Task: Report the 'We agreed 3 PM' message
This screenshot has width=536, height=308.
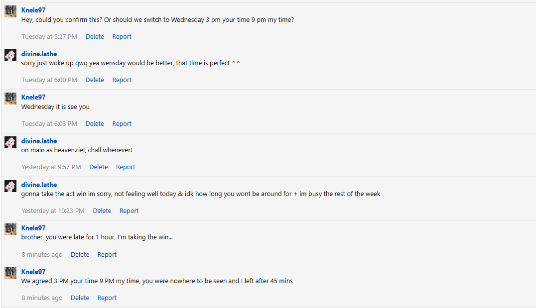Action: click(107, 298)
